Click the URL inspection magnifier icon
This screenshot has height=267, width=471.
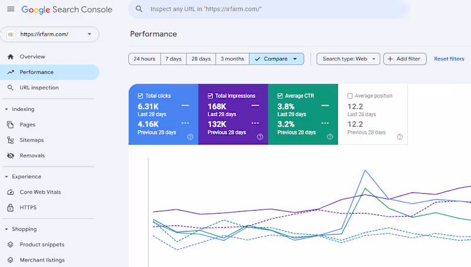point(10,87)
